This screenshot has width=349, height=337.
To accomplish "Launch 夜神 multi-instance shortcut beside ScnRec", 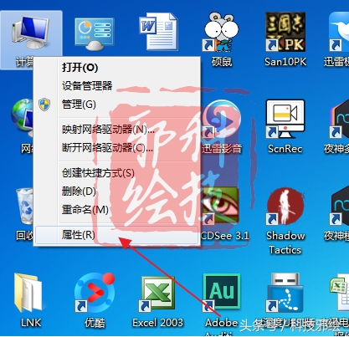I will pyautogui.click(x=339, y=120).
